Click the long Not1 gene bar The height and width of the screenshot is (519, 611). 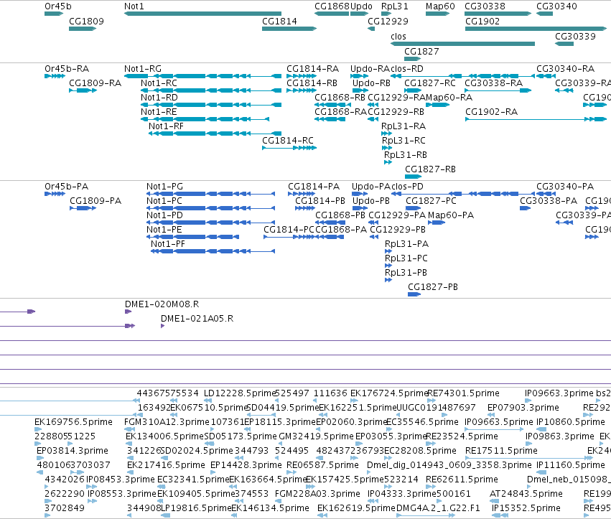click(202, 14)
